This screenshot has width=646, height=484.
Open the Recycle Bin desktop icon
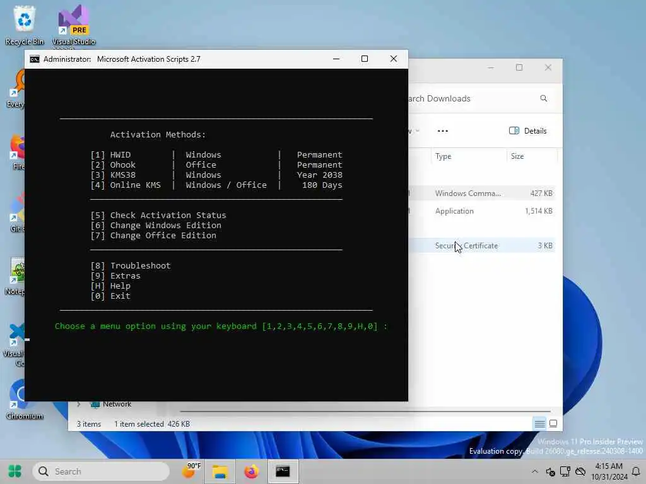coord(25,25)
